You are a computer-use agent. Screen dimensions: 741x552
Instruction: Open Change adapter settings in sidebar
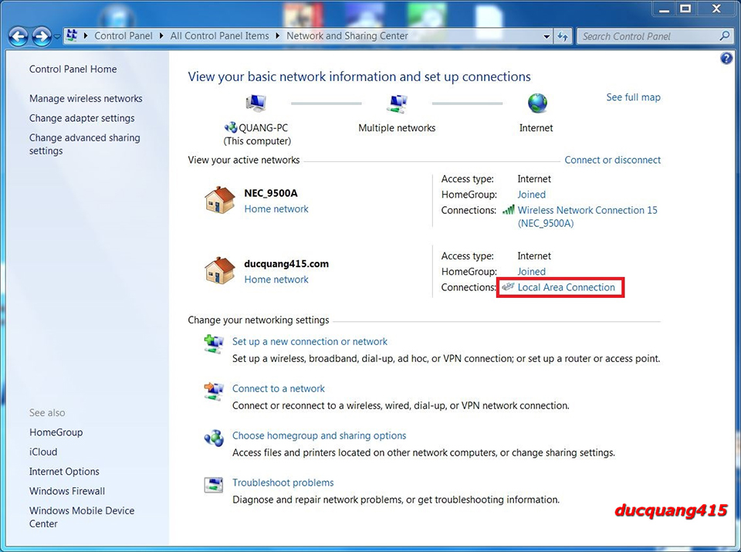tap(82, 118)
